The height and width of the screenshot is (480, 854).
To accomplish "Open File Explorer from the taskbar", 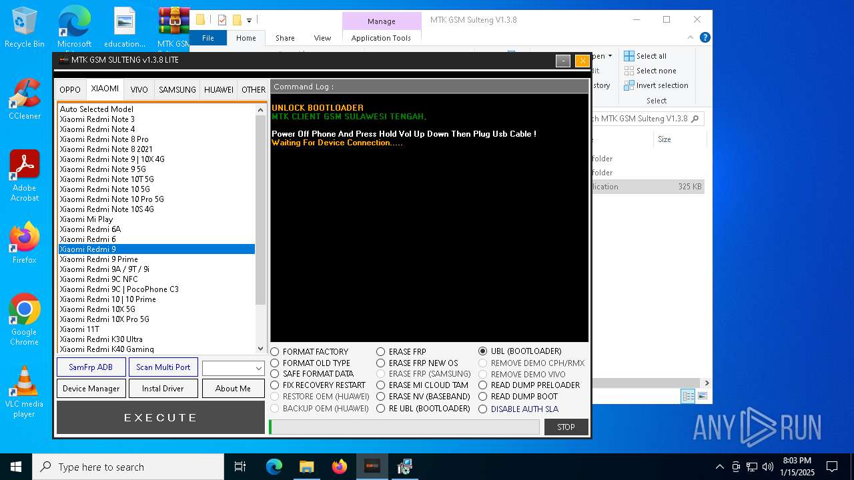I will click(306, 467).
